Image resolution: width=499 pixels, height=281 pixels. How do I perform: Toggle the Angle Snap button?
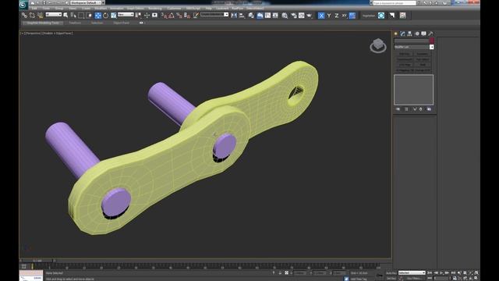tap(172, 16)
